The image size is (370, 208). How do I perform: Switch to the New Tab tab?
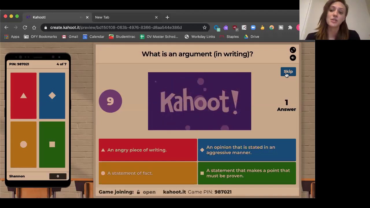click(124, 17)
